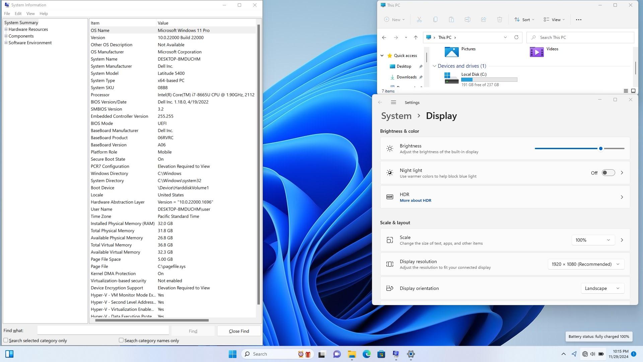Click the Find button

pos(193,331)
